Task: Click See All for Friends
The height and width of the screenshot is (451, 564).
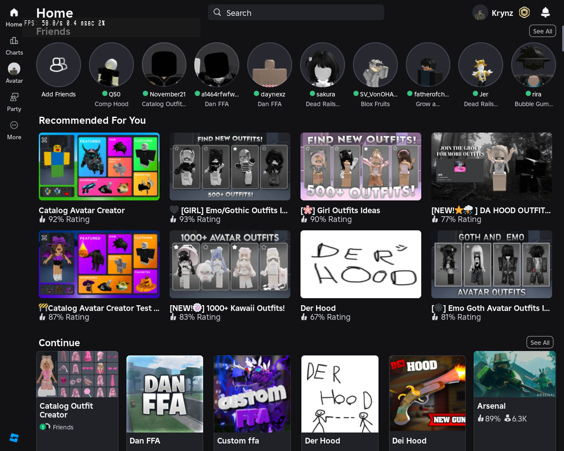Action: click(x=542, y=31)
